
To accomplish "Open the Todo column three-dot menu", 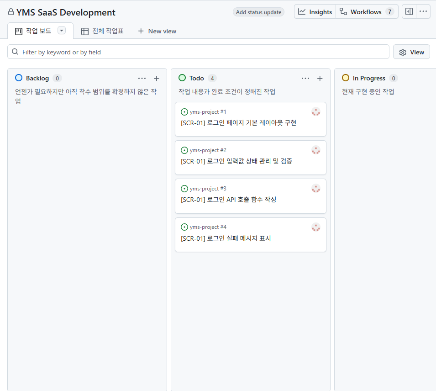I will 305,79.
